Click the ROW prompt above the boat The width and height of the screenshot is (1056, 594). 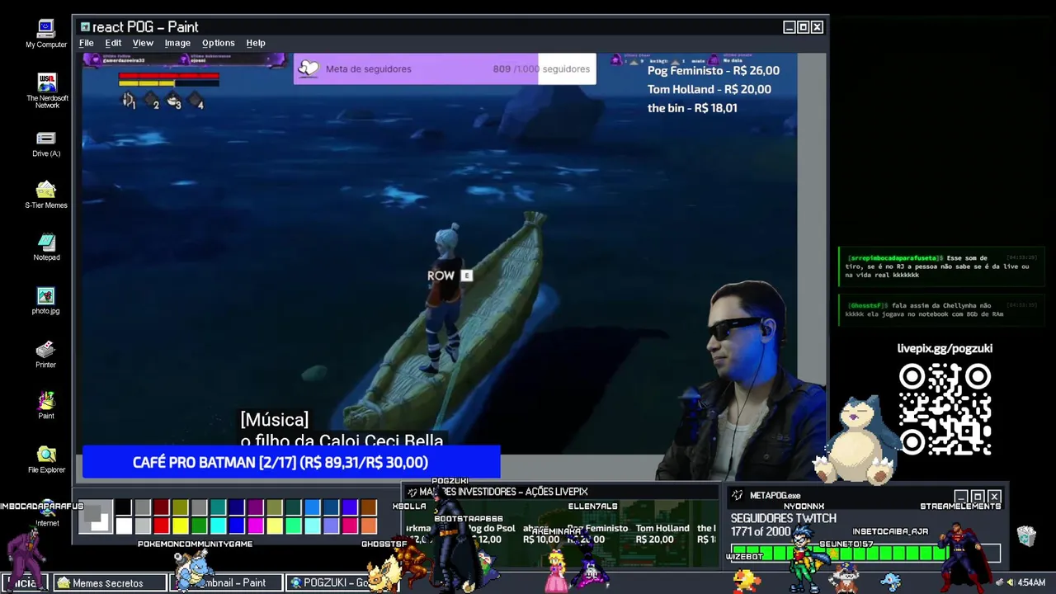[450, 276]
